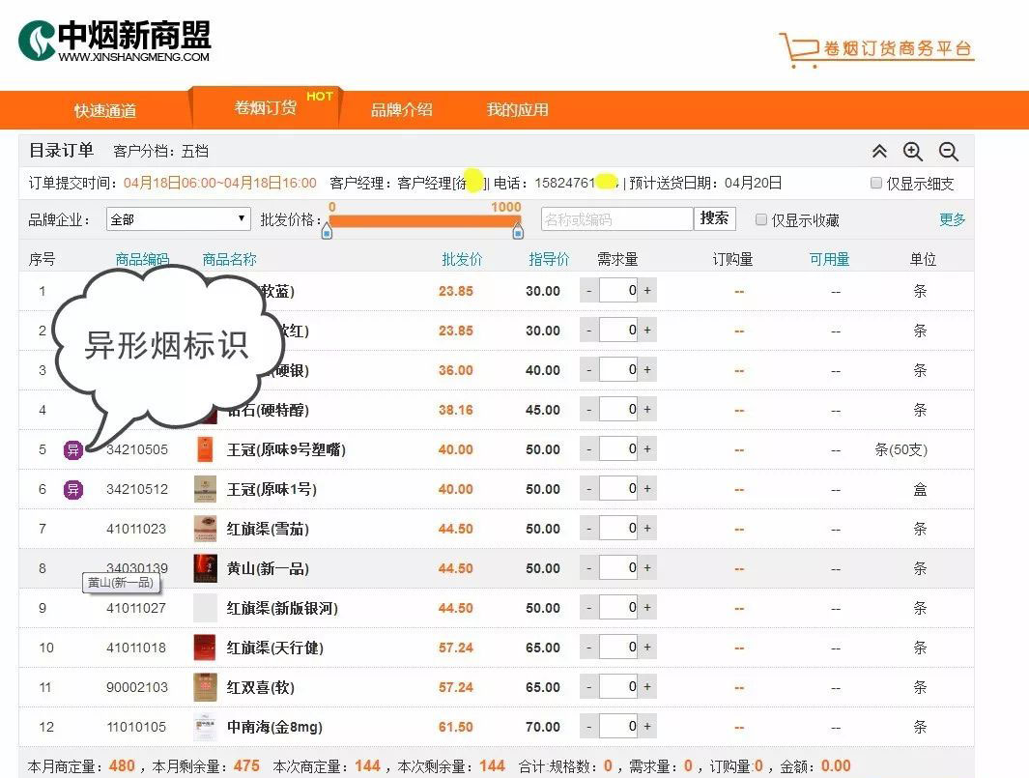Click plus for 红旗渠(天行健)
1029x778 pixels.
tap(647, 648)
